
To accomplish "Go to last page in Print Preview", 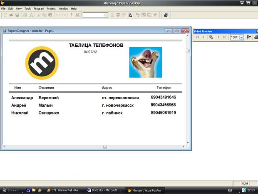I will [224, 37].
